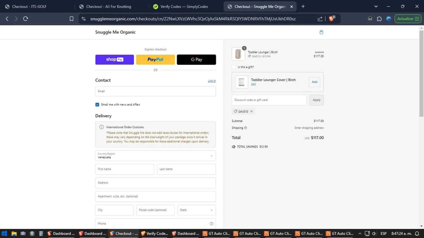The image size is (424, 238).
Task: Open the camera app in taskbar
Action: tap(23, 233)
